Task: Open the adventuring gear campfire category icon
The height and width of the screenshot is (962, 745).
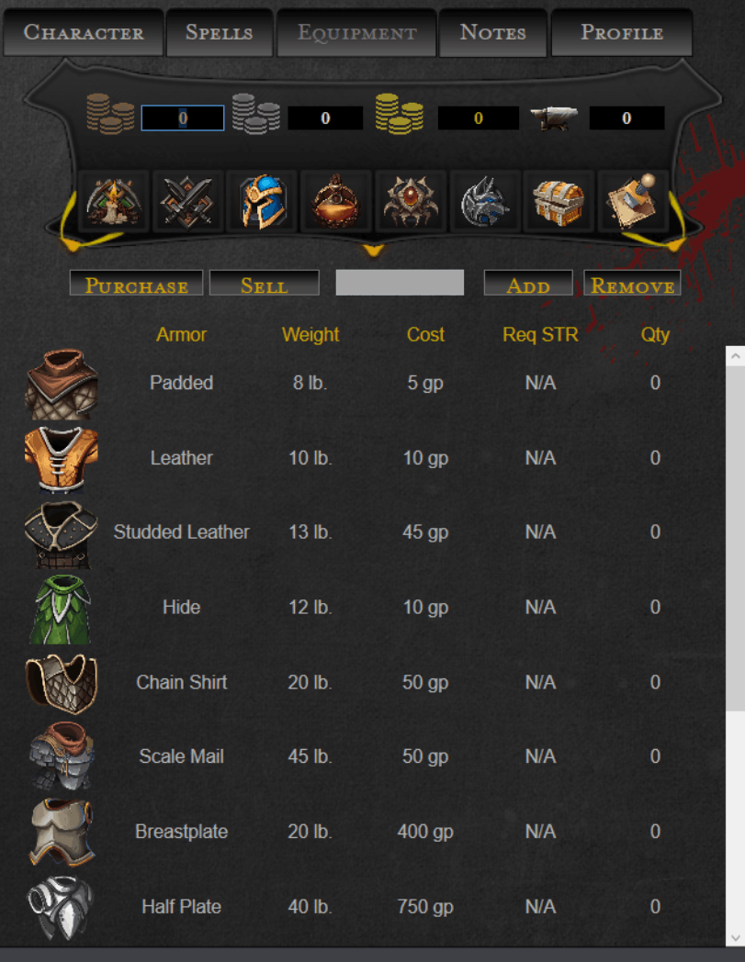Action: pos(114,202)
